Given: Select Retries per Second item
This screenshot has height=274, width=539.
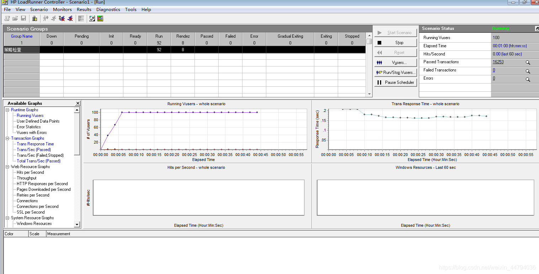Looking at the screenshot, I should pyautogui.click(x=33, y=195).
